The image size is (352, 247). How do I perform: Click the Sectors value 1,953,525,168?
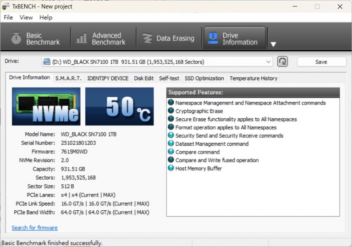tap(78, 178)
